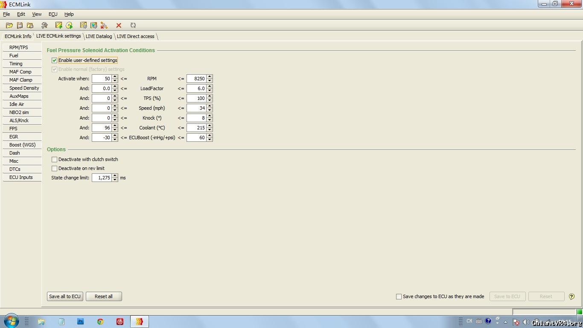Increase State change limit stepper
Image resolution: width=583 pixels, height=328 pixels.
click(x=115, y=176)
